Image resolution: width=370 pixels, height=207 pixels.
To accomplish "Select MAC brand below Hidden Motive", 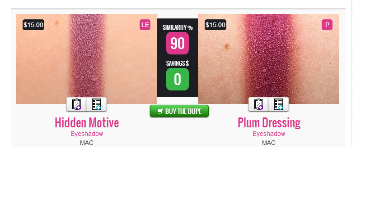I will coord(87,143).
